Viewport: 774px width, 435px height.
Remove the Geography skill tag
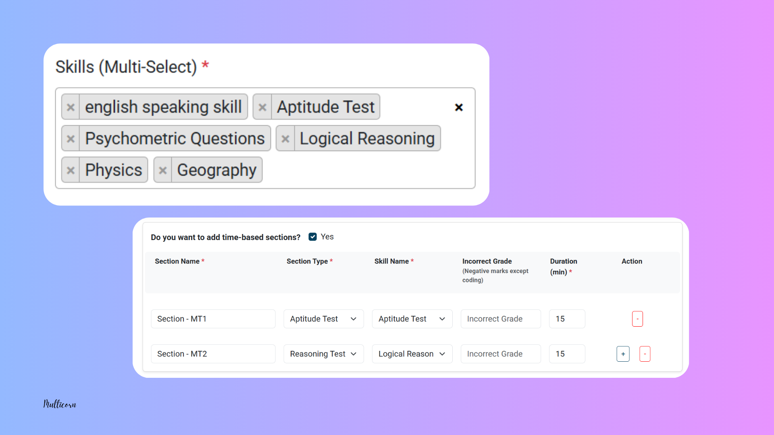[x=163, y=170]
